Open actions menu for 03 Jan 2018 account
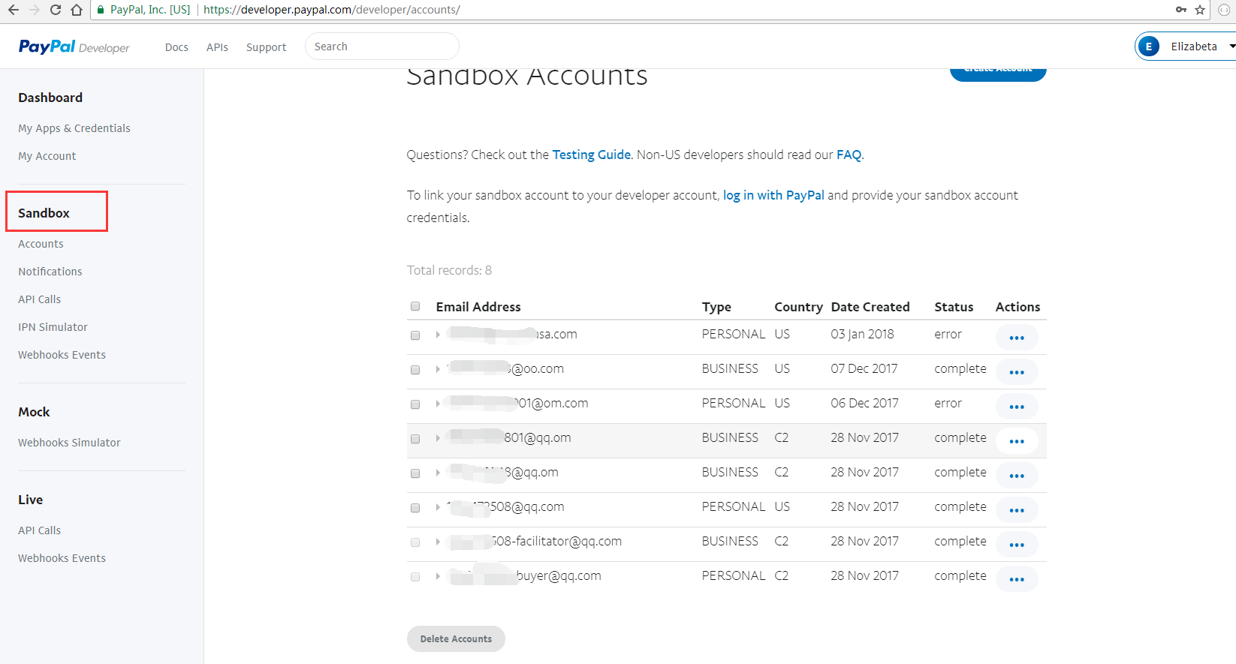The height and width of the screenshot is (664, 1236). tap(1017, 338)
